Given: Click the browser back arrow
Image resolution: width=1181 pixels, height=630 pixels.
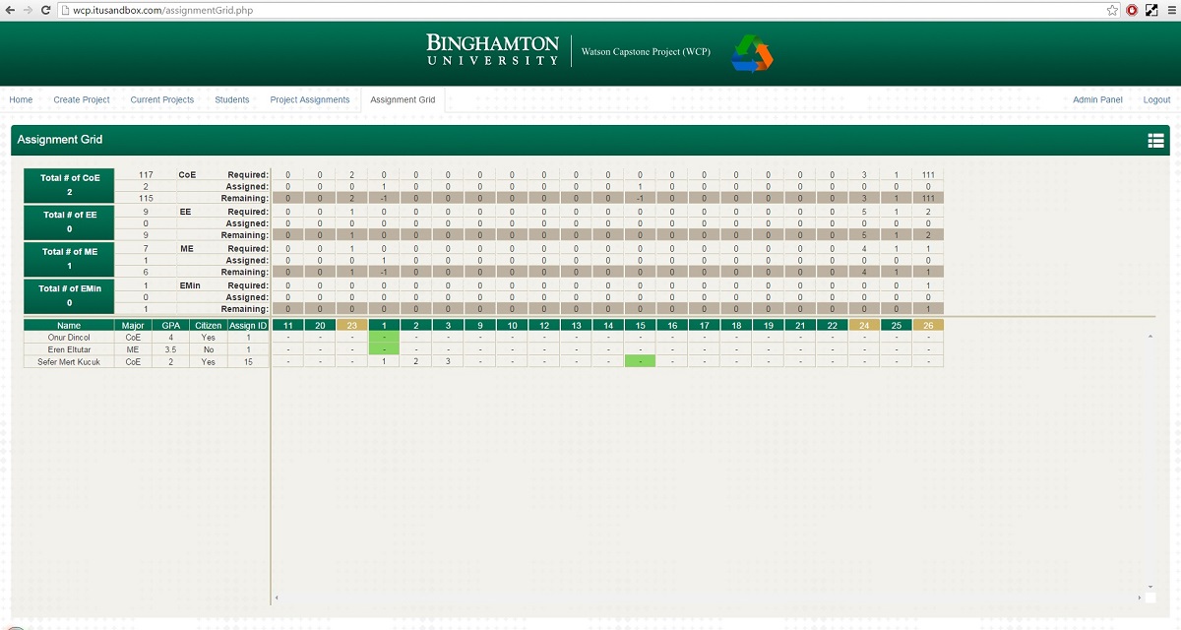Looking at the screenshot, I should (10, 9).
